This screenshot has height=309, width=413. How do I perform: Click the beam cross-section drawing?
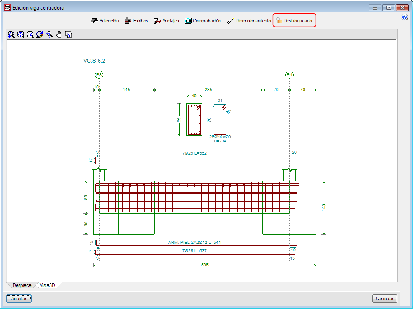[x=194, y=120]
